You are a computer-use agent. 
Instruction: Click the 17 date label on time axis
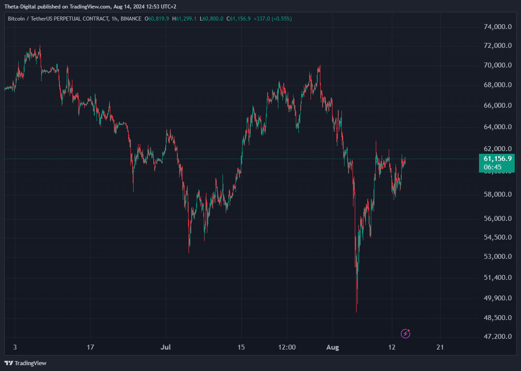click(x=90, y=347)
